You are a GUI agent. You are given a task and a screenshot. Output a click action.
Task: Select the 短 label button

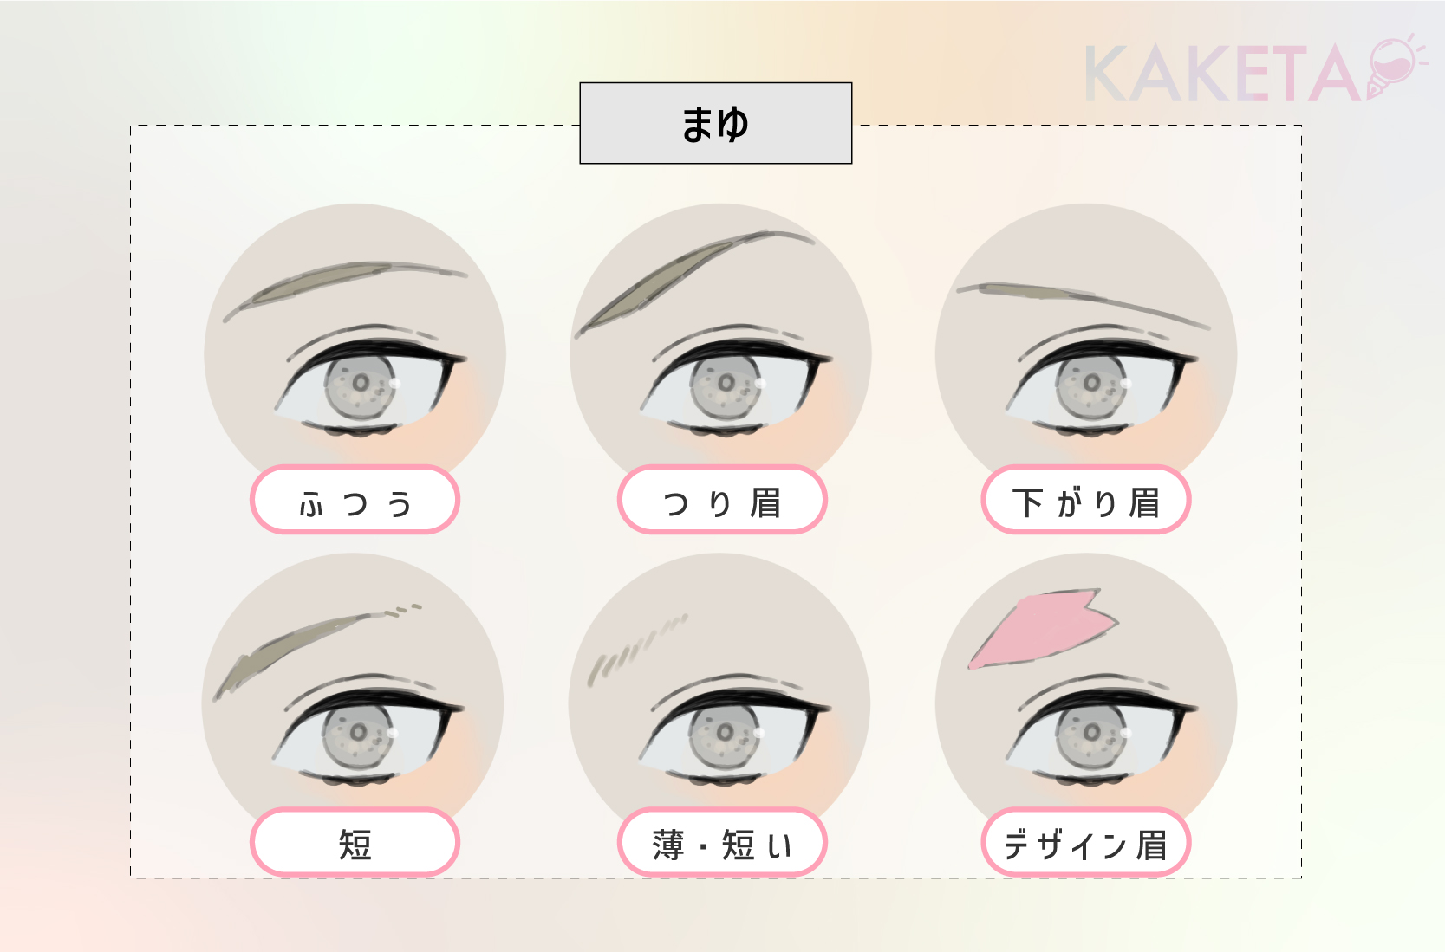355,842
